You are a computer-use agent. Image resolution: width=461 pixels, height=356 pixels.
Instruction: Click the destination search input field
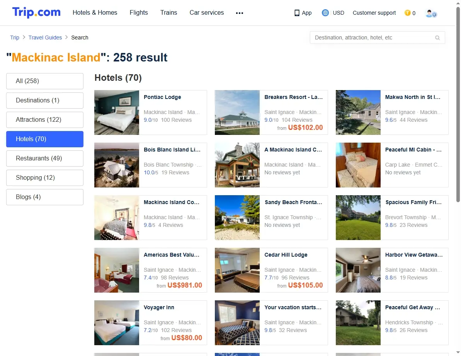pos(377,37)
